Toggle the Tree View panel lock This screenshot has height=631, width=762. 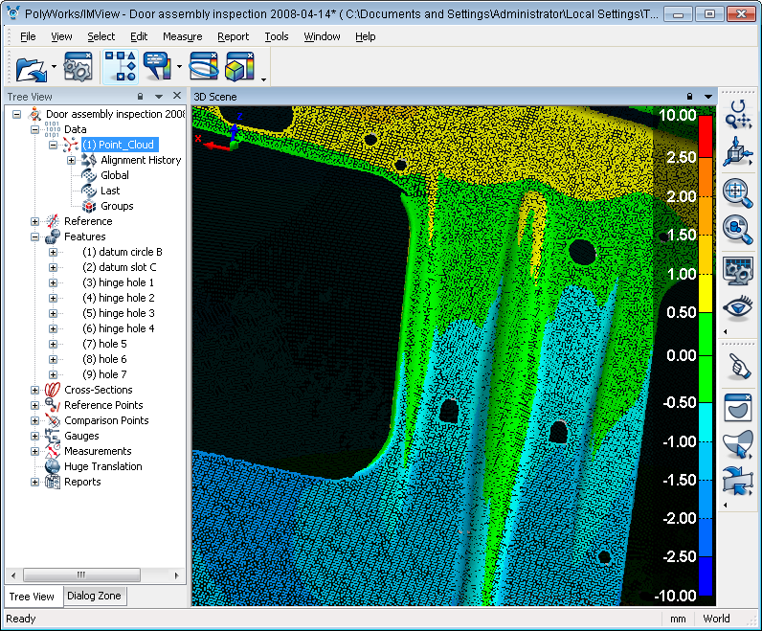(x=141, y=97)
